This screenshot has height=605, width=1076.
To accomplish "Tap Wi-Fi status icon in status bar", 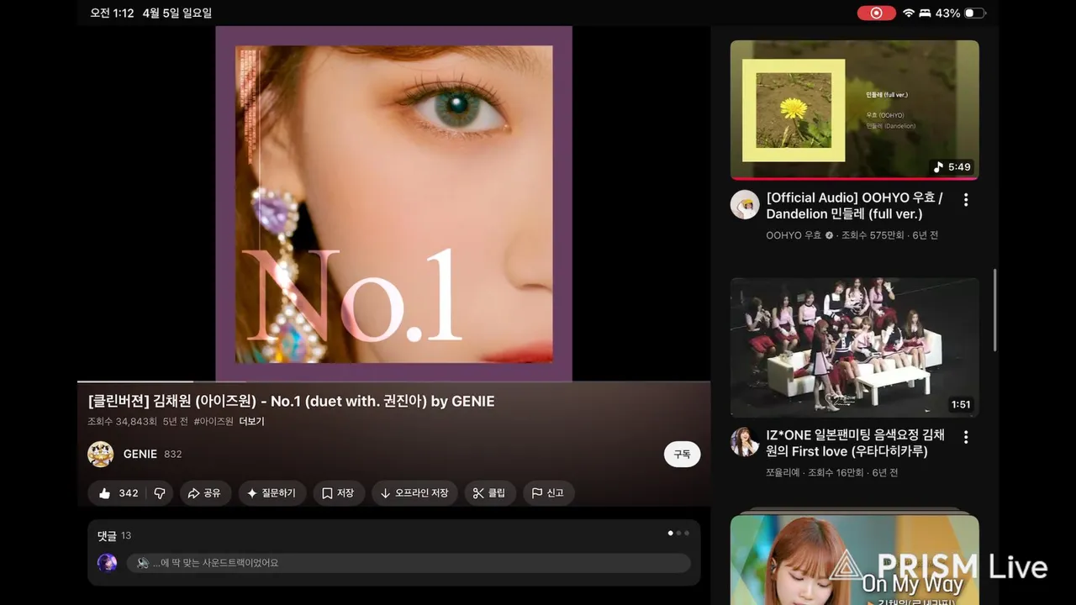I will (x=909, y=13).
